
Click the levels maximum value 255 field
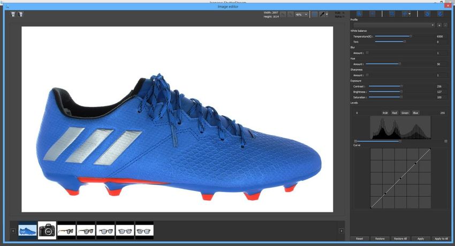coord(442,113)
